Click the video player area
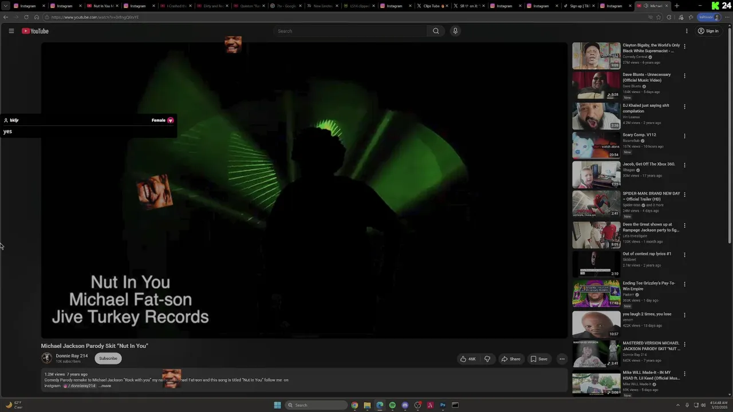This screenshot has height=412, width=733. tap(304, 190)
